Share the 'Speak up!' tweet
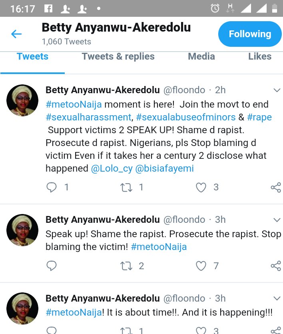This screenshot has width=283, height=334. 275,266
